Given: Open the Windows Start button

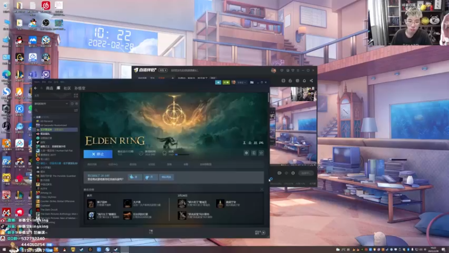Looking at the screenshot, I should 4,250.
